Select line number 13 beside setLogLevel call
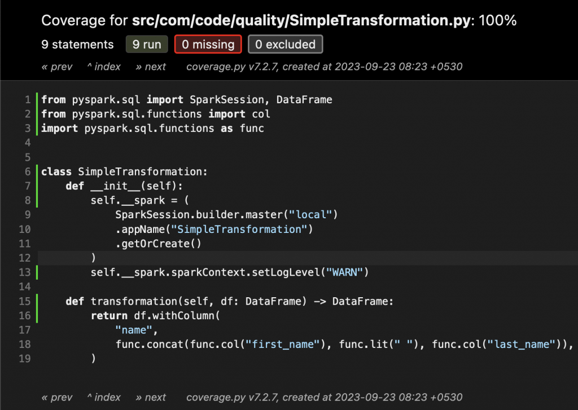The height and width of the screenshot is (410, 578). pos(25,273)
